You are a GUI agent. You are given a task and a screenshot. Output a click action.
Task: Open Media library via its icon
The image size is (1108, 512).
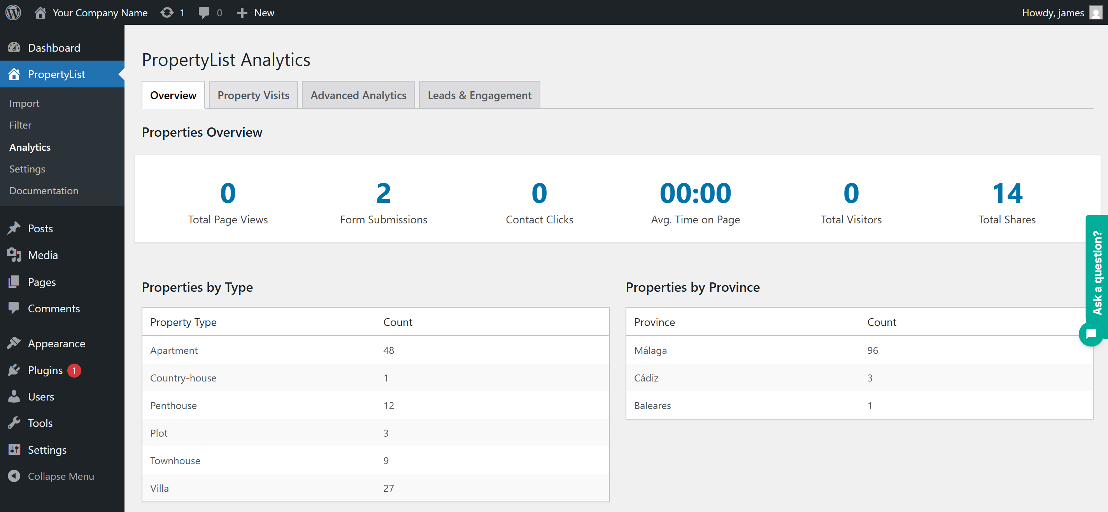(14, 255)
